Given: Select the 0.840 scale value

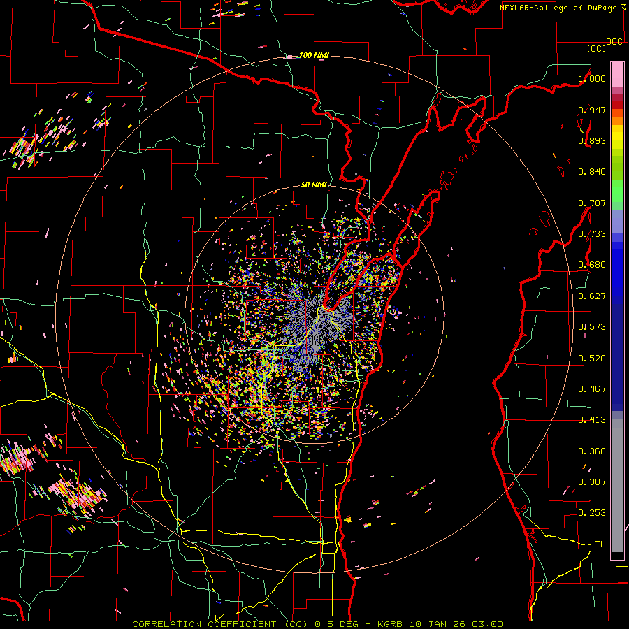Looking at the screenshot, I should 592,172.
